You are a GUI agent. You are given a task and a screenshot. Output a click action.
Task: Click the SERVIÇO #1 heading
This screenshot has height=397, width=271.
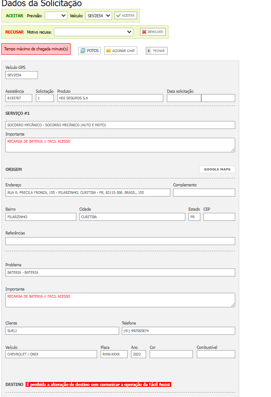[18, 113]
